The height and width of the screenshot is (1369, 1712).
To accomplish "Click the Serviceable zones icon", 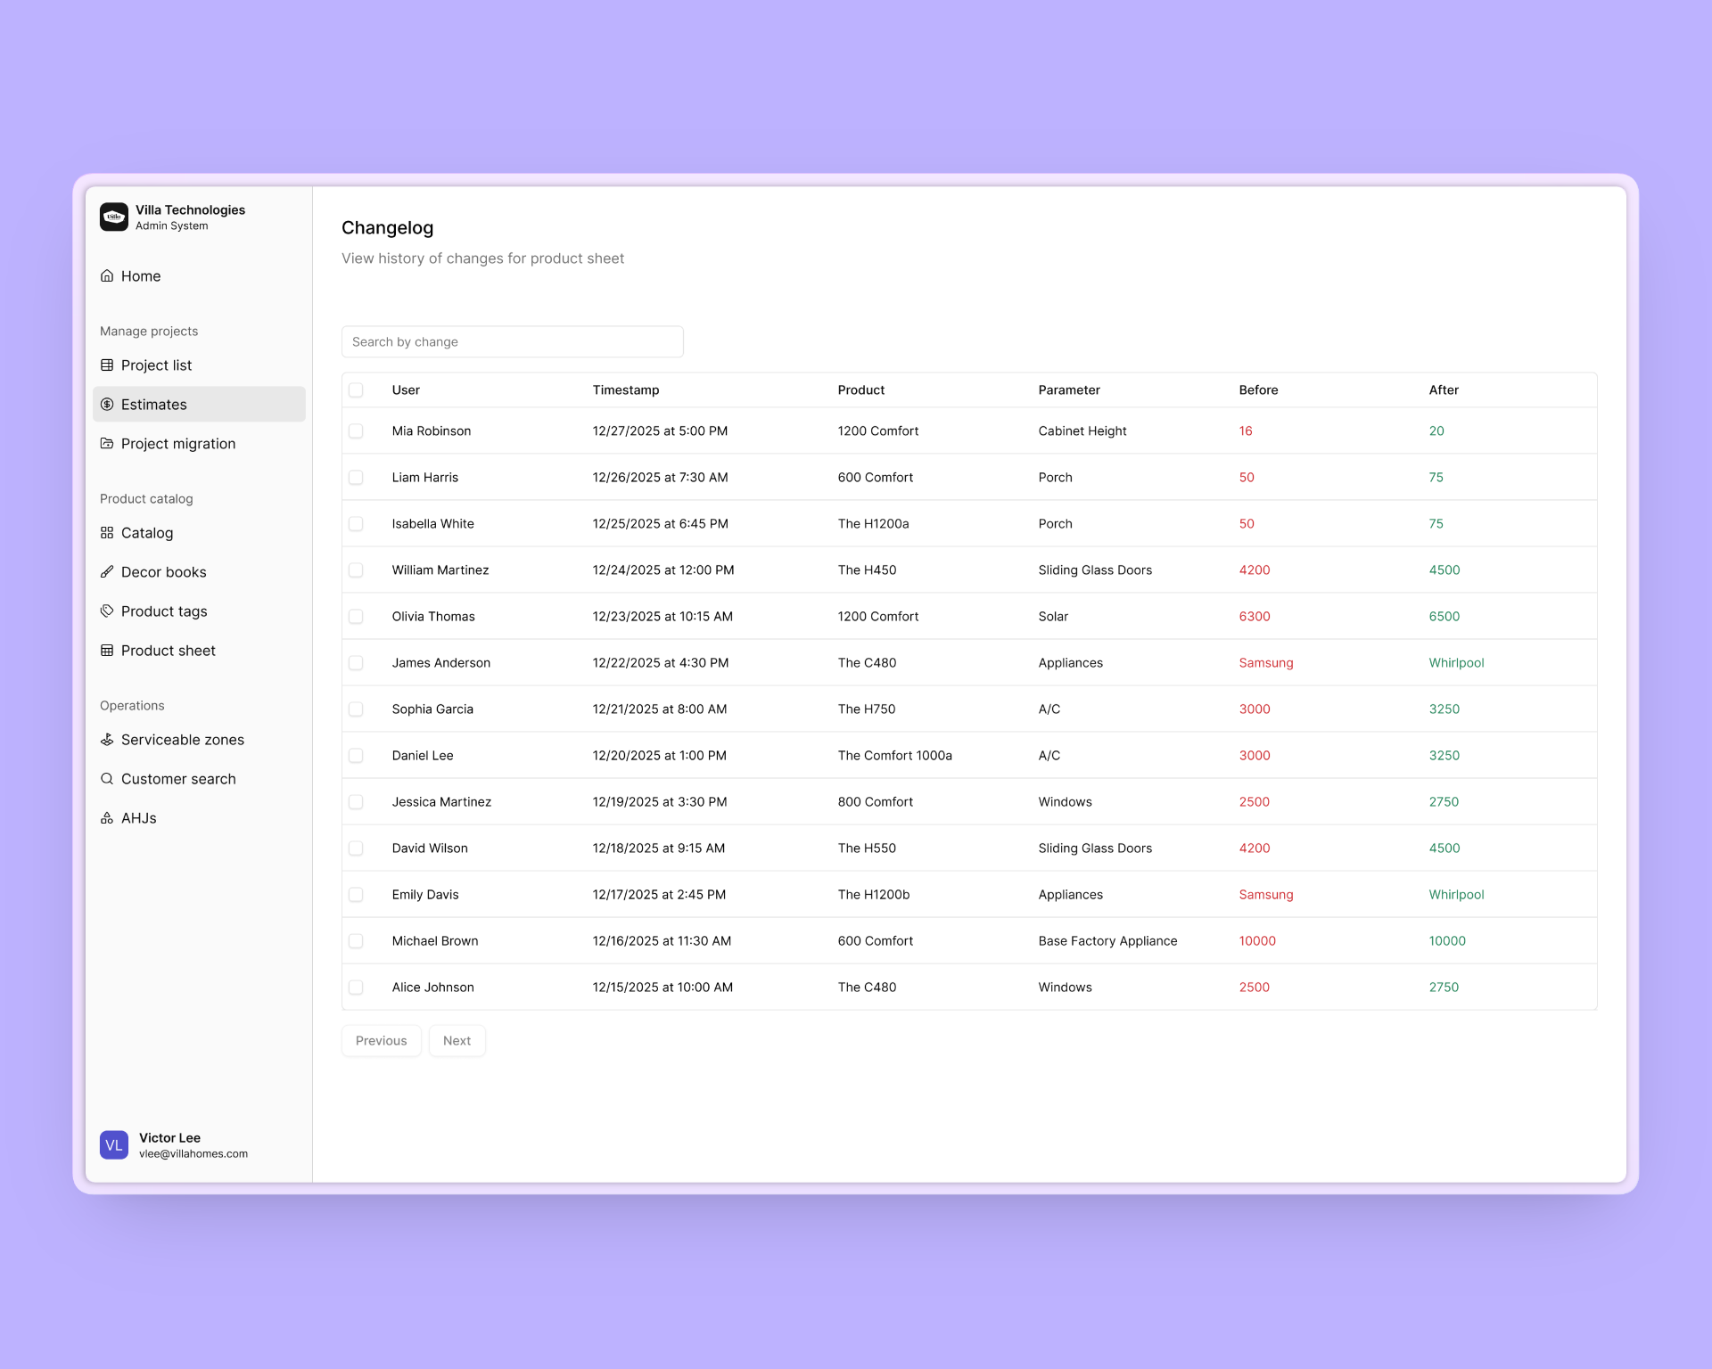I will (107, 740).
